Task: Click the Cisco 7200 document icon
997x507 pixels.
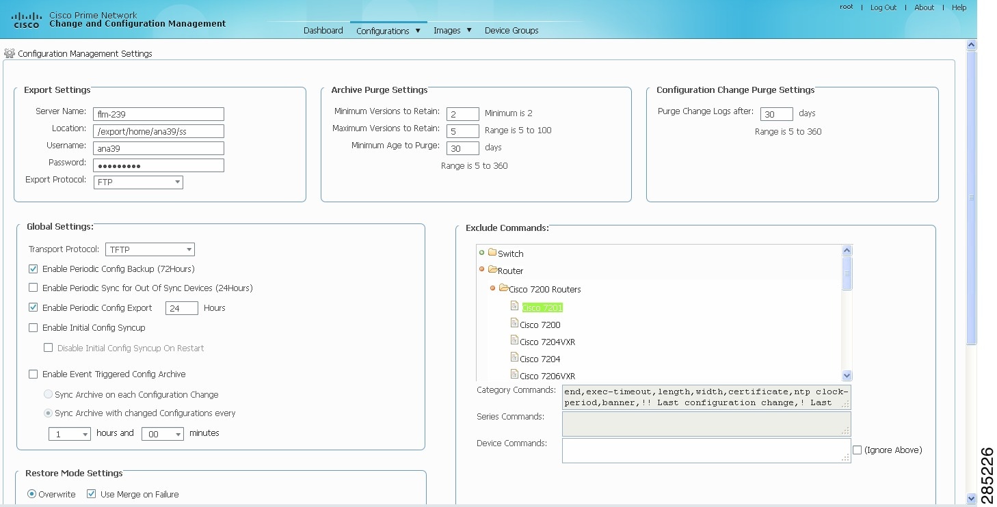Action: 515,323
